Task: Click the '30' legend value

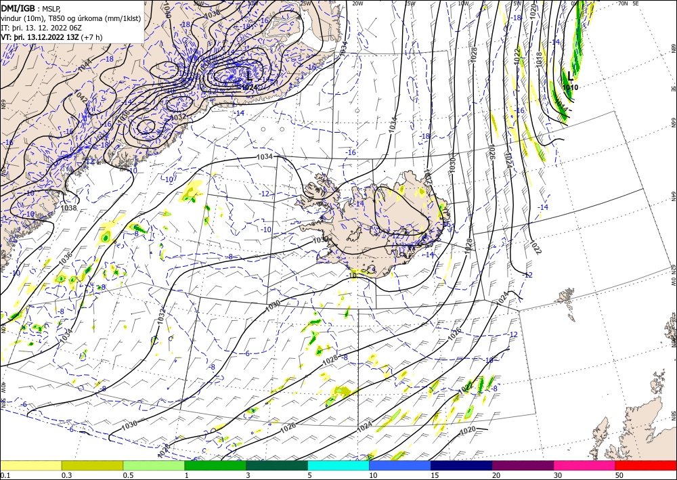Action: (559, 475)
